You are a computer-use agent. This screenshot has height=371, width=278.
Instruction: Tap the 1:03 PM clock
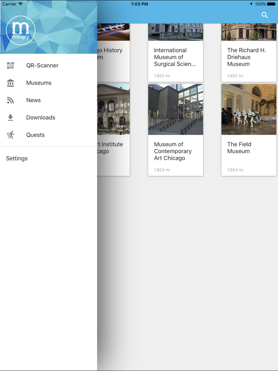pyautogui.click(x=139, y=4)
